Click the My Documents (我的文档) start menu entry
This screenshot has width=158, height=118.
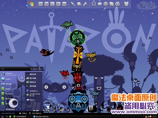point(31,74)
